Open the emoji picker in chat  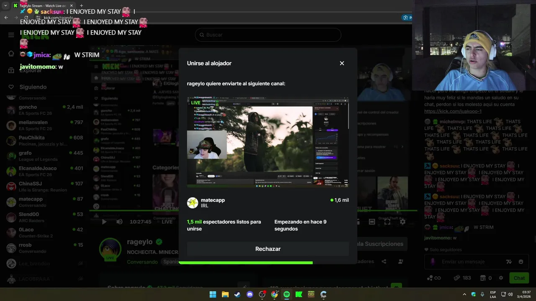point(521,262)
